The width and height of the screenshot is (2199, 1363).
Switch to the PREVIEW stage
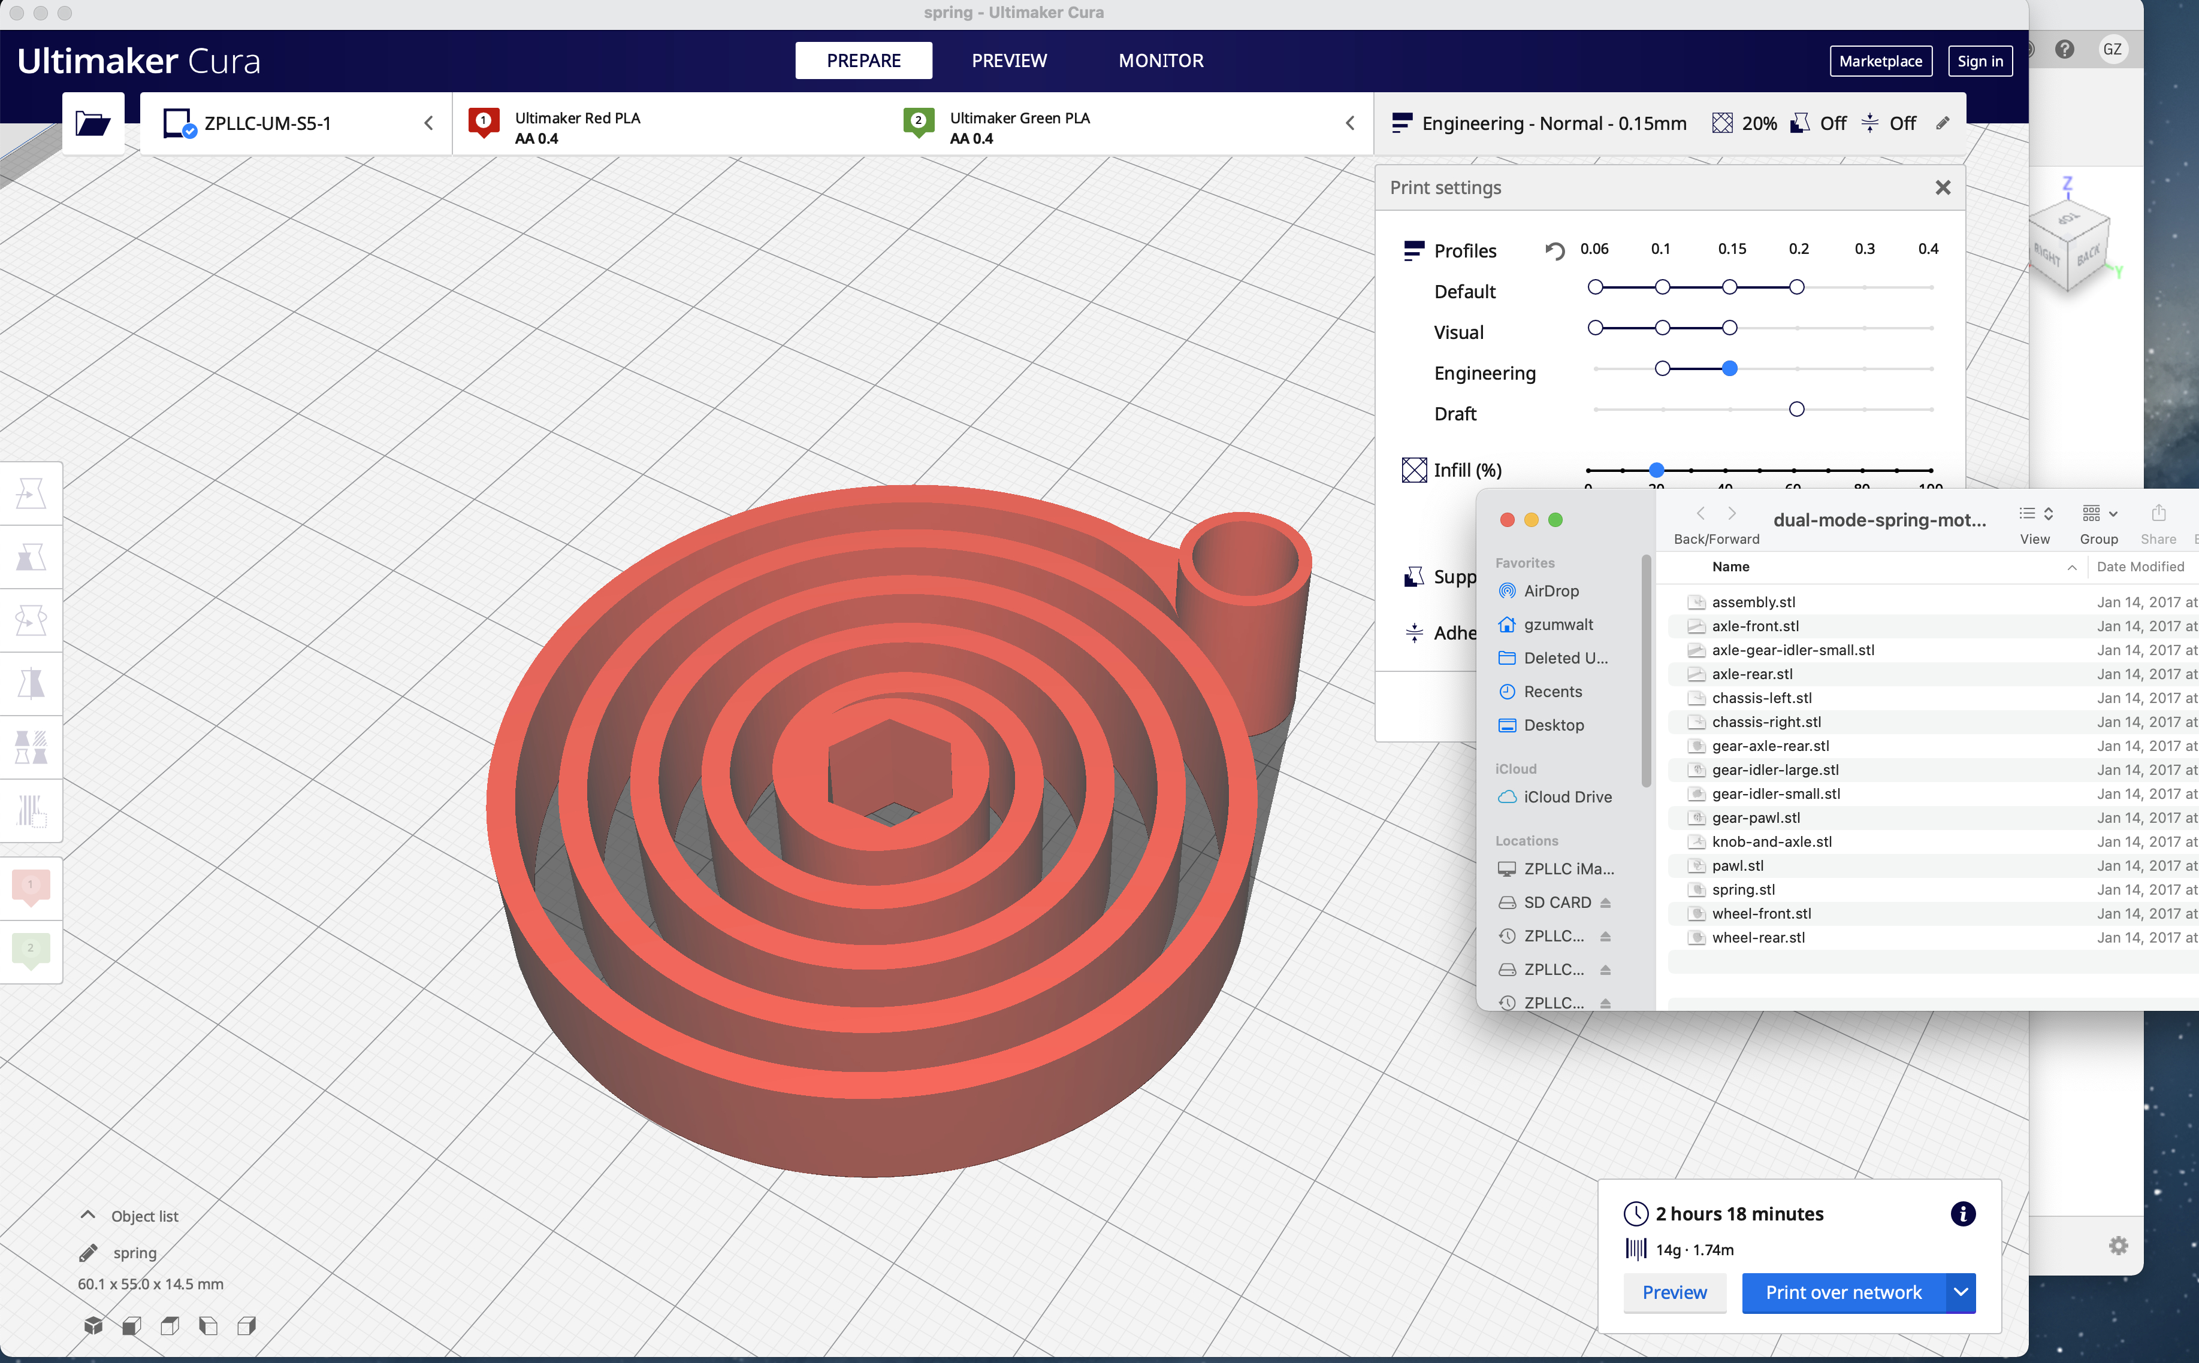pyautogui.click(x=1008, y=60)
